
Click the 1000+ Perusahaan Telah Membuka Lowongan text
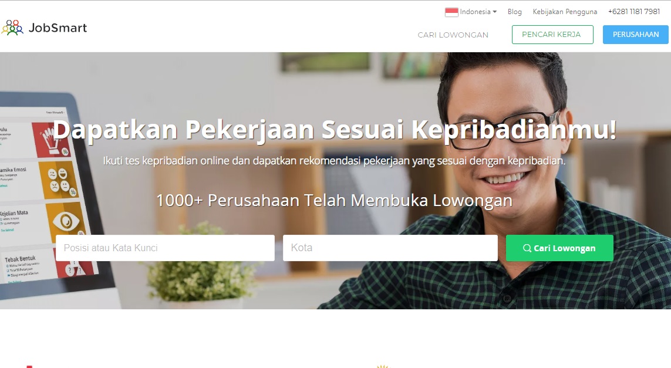(x=334, y=201)
